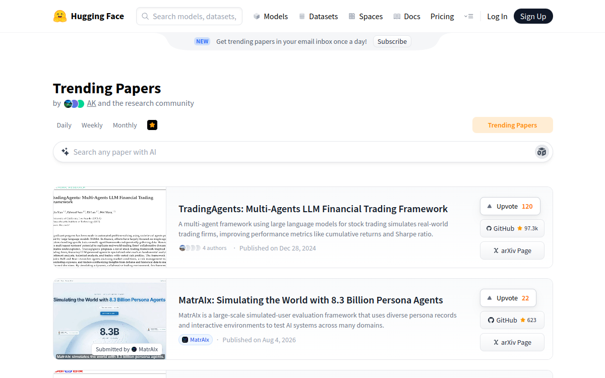Click the MatrAIx organization badge

(196, 340)
